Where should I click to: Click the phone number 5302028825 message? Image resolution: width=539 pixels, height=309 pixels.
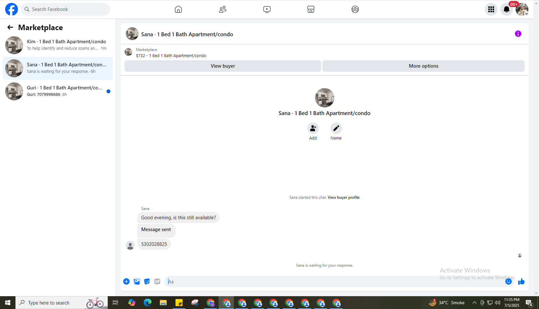tap(154, 244)
